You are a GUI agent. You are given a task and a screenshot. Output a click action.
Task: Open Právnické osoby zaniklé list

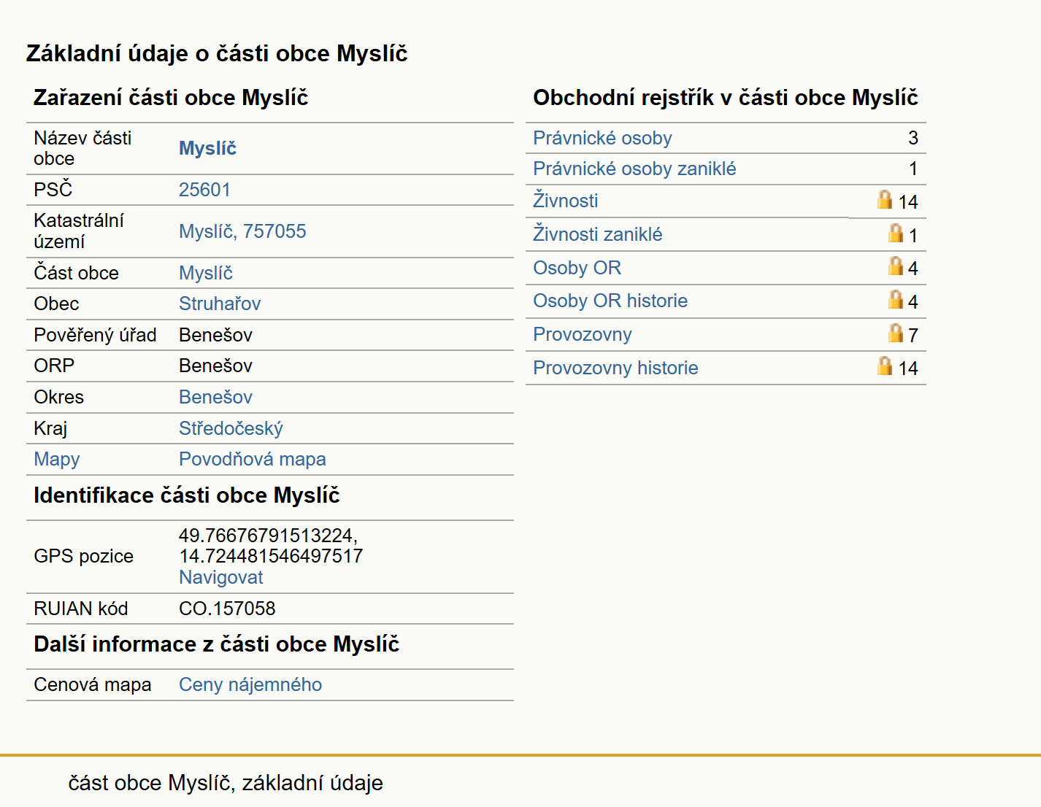tap(634, 169)
